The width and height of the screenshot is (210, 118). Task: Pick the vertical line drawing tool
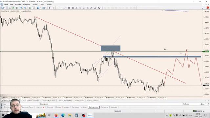pyautogui.click(x=58, y=8)
